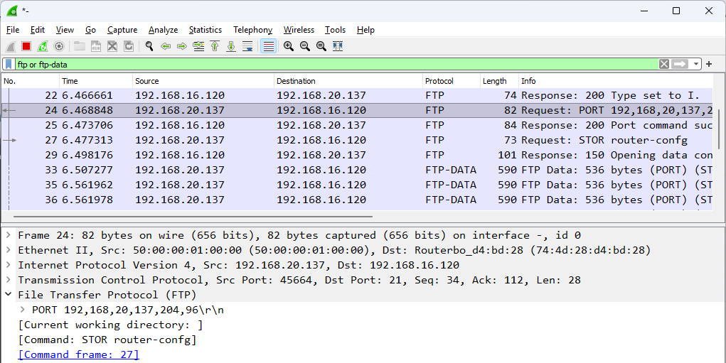This screenshot has width=726, height=363.
Task: Restart the current capture
Action: [42, 46]
